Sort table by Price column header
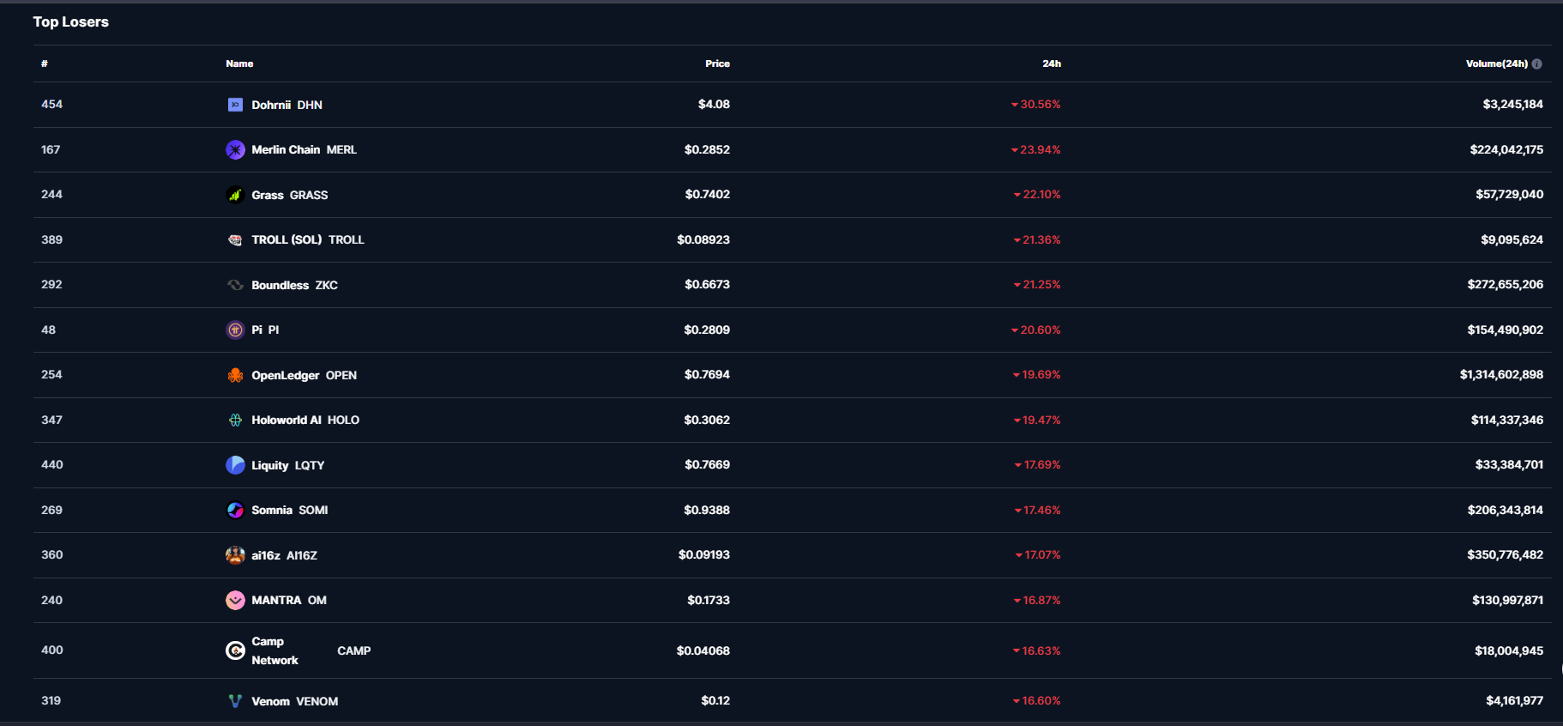Image resolution: width=1563 pixels, height=726 pixels. point(717,64)
